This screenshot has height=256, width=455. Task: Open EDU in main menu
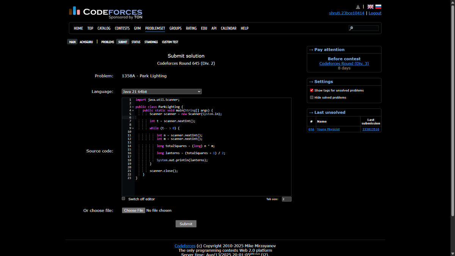(204, 28)
